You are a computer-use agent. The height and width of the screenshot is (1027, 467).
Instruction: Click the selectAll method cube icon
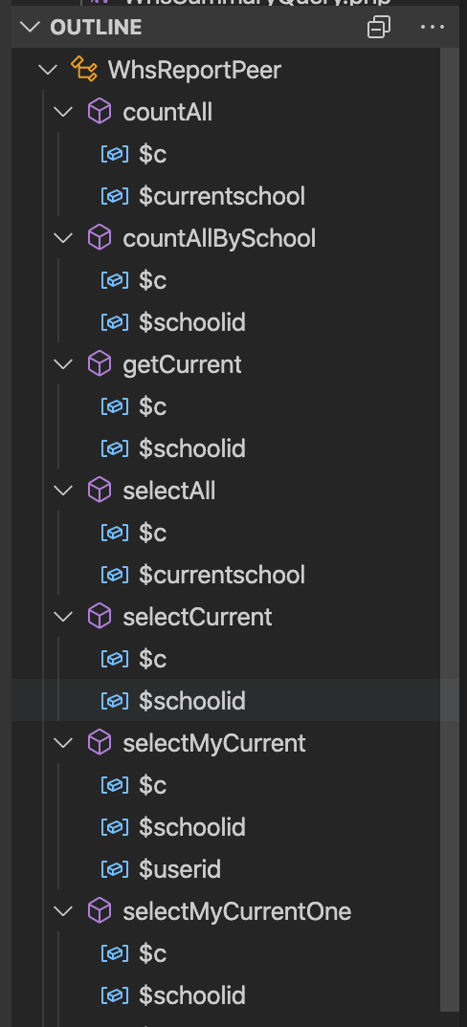pos(100,490)
